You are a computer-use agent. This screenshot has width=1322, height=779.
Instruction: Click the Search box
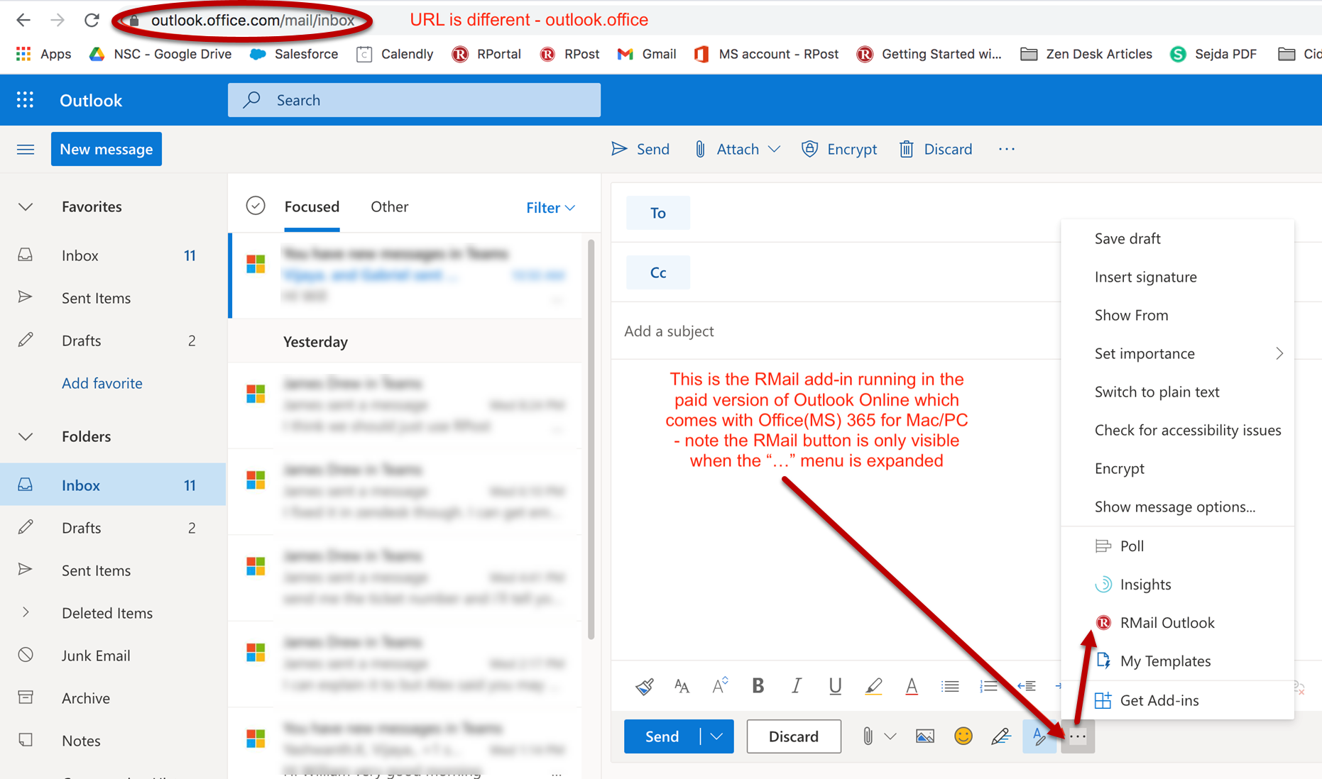(414, 100)
